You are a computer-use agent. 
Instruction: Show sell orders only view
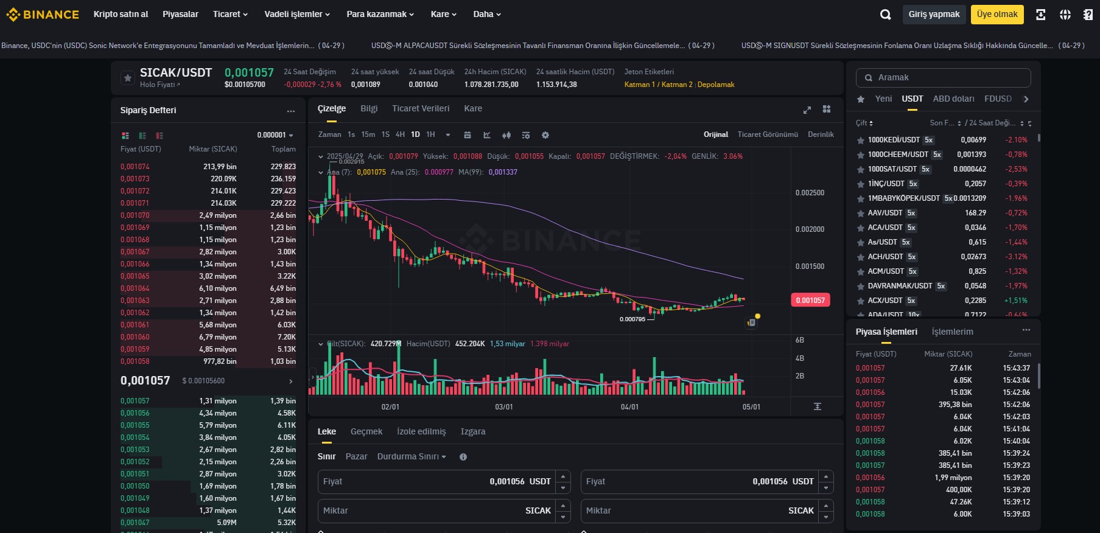(x=159, y=136)
